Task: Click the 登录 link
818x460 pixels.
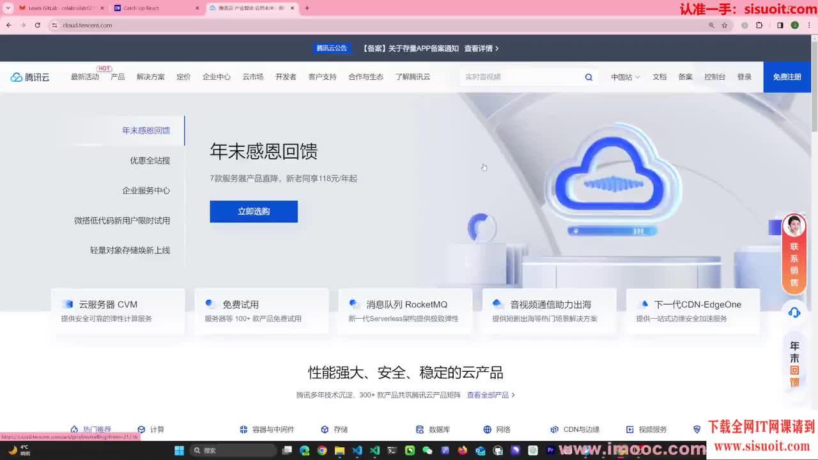Action: click(x=745, y=77)
